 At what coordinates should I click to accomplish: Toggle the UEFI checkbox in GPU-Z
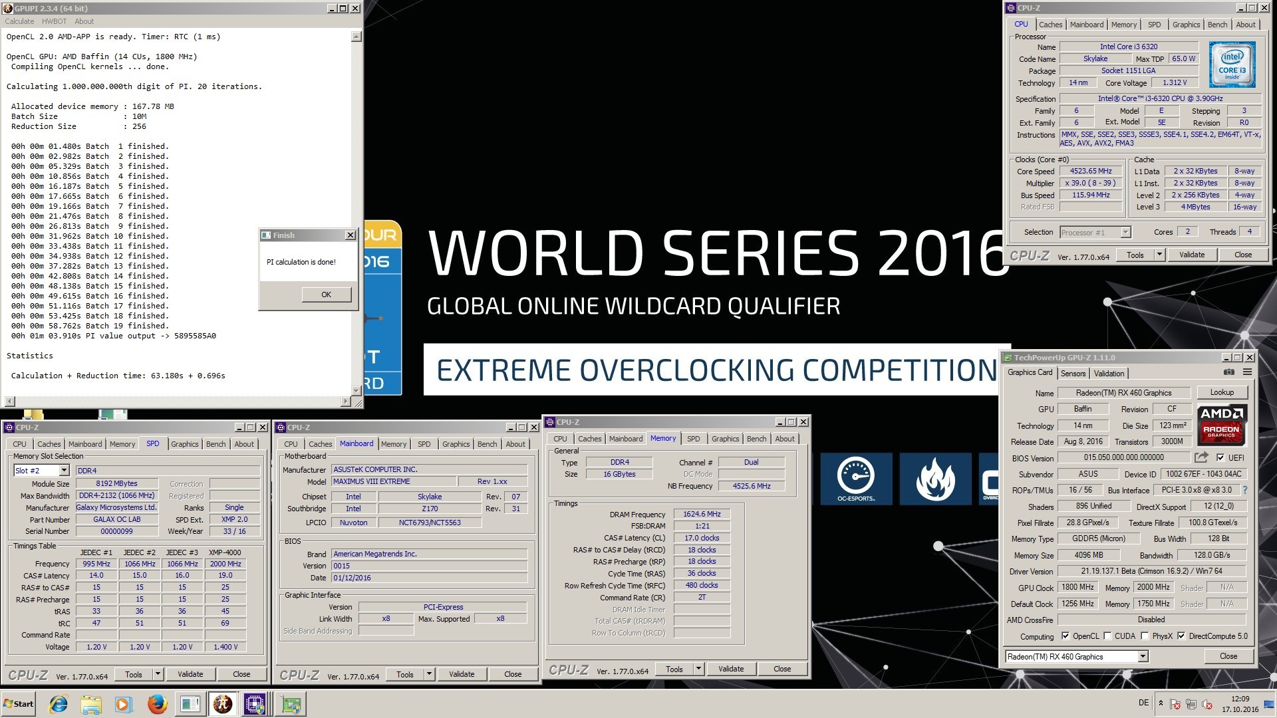pos(1220,457)
